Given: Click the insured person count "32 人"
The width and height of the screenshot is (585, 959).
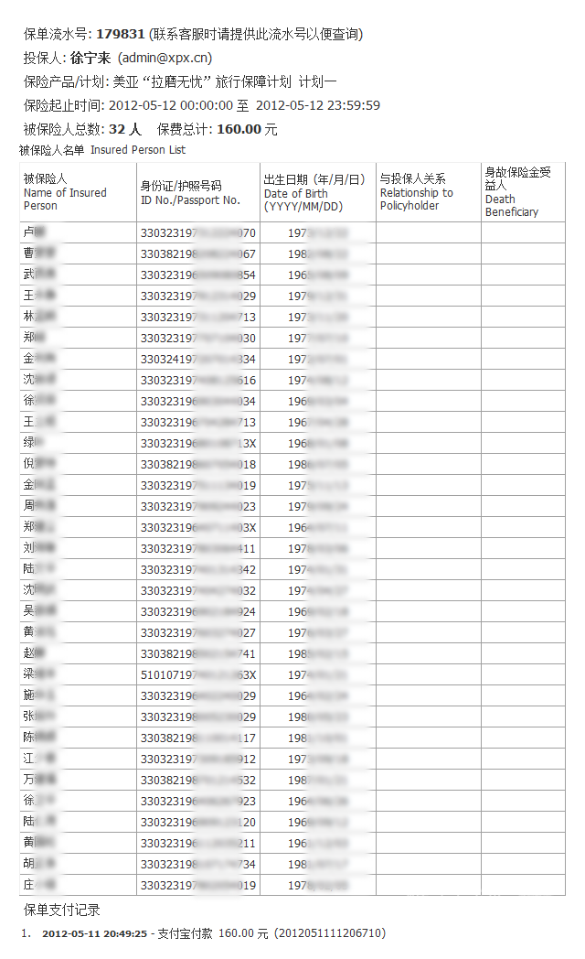Looking at the screenshot, I should pyautogui.click(x=124, y=129).
